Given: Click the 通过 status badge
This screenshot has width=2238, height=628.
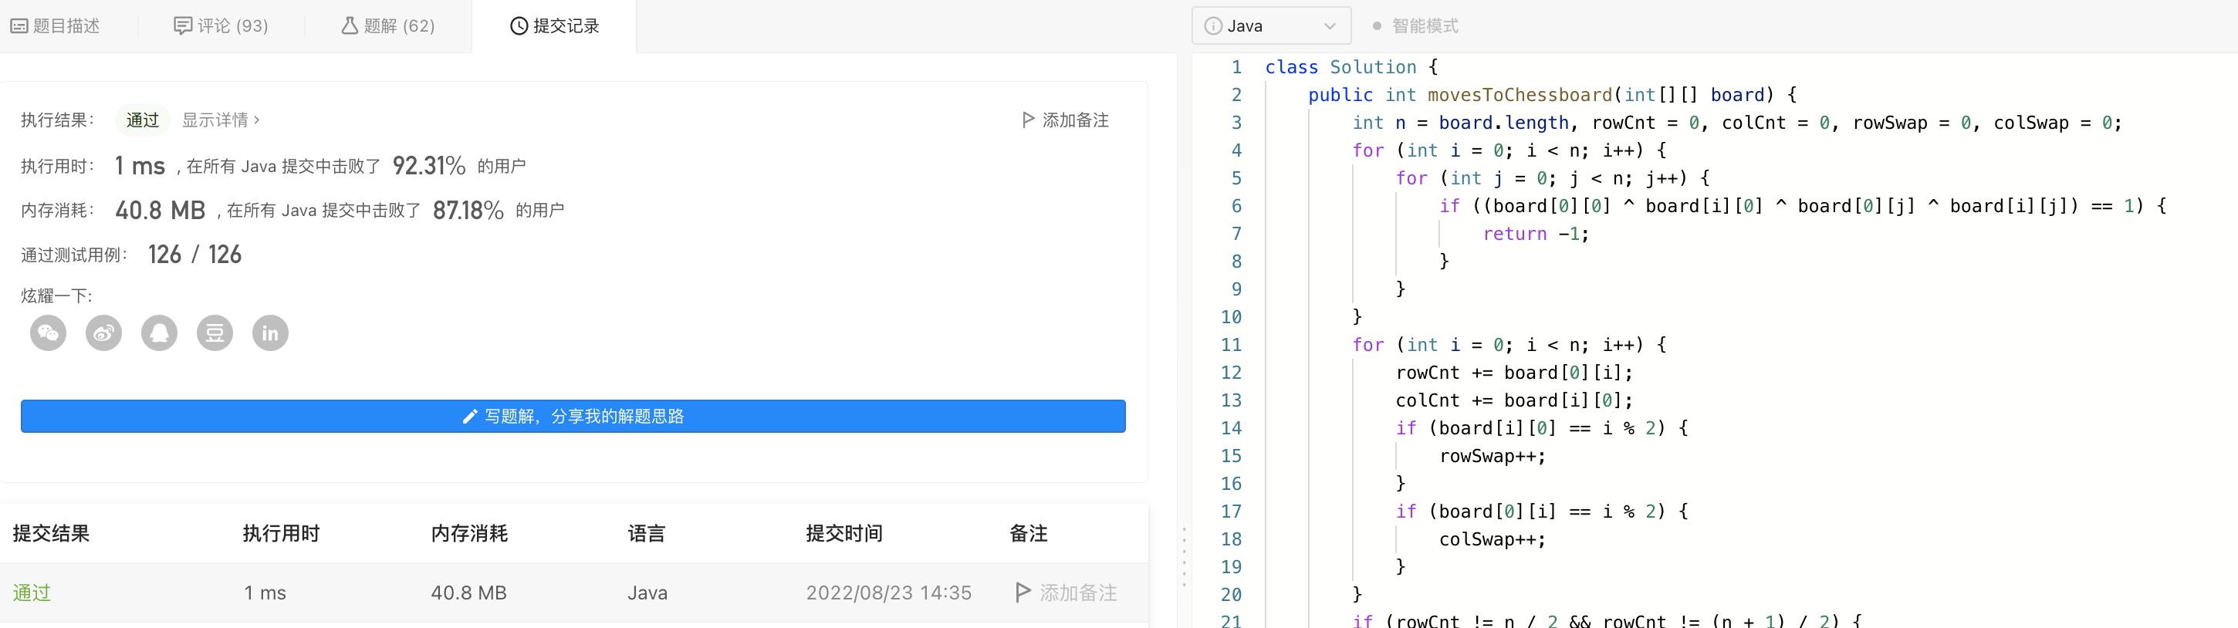Looking at the screenshot, I should [143, 120].
